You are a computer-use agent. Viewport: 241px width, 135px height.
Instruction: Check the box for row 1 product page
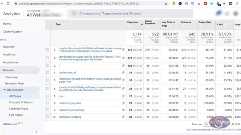(48, 49)
